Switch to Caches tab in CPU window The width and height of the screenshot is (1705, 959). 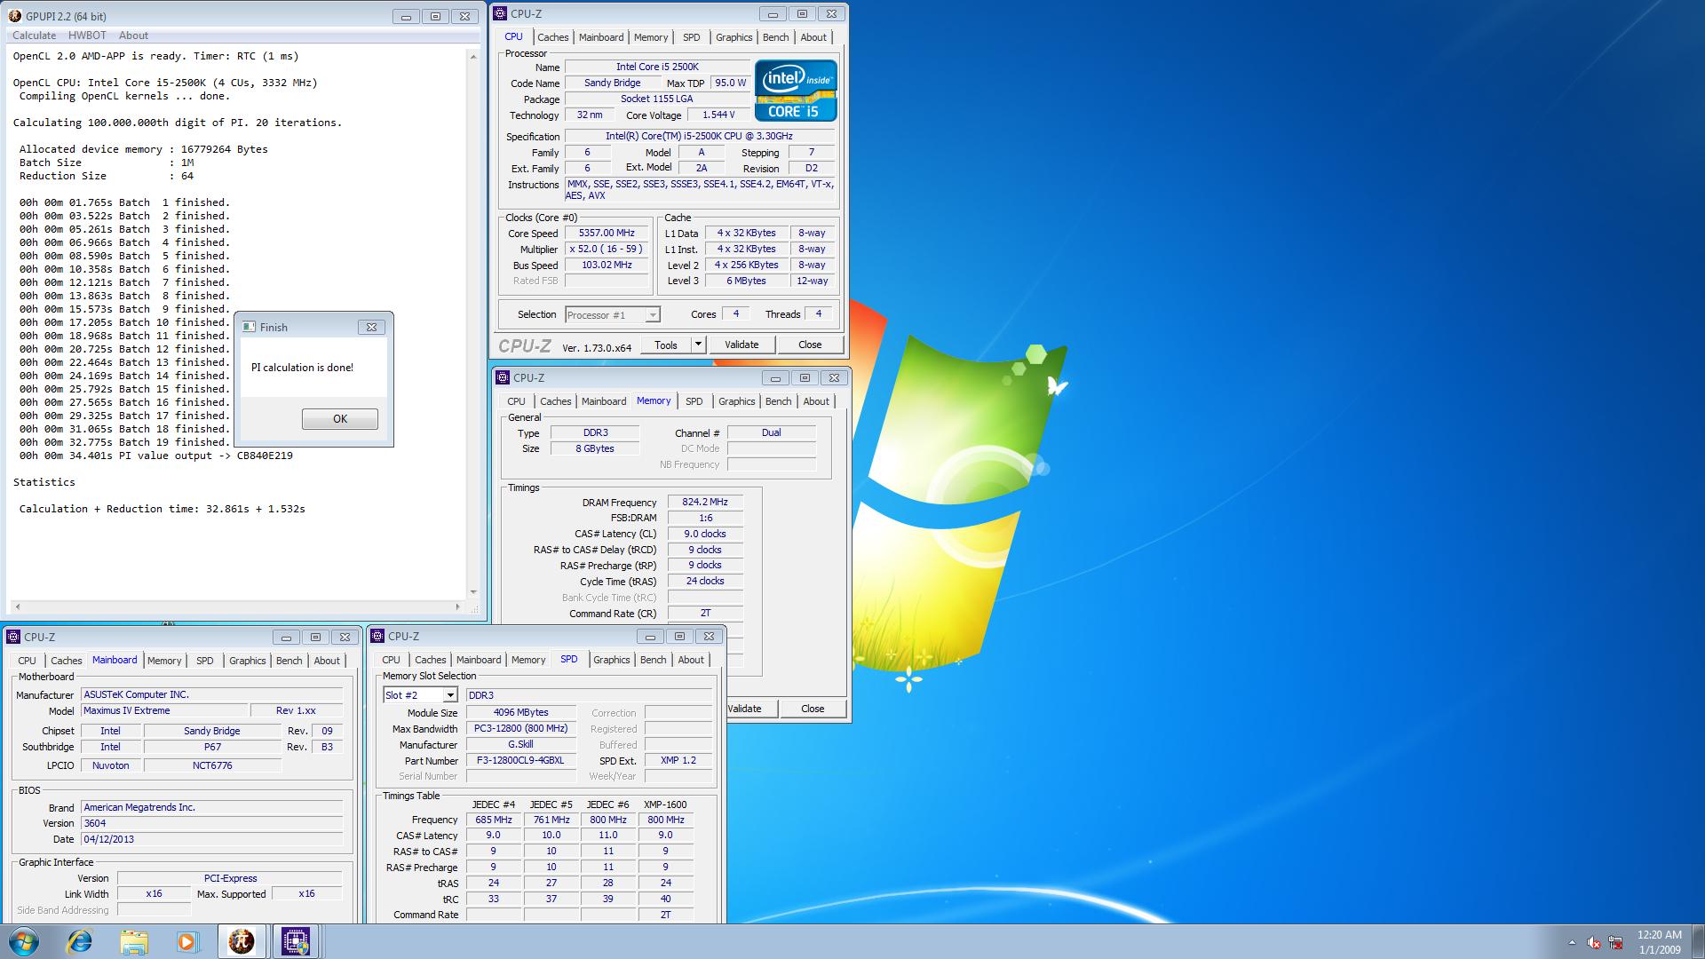tap(552, 37)
